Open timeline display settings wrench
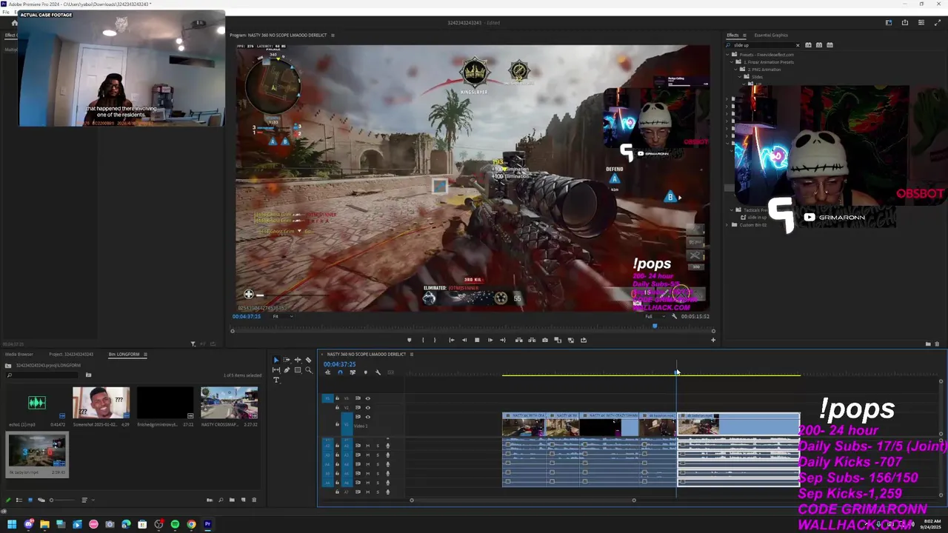This screenshot has height=533, width=948. [x=378, y=372]
